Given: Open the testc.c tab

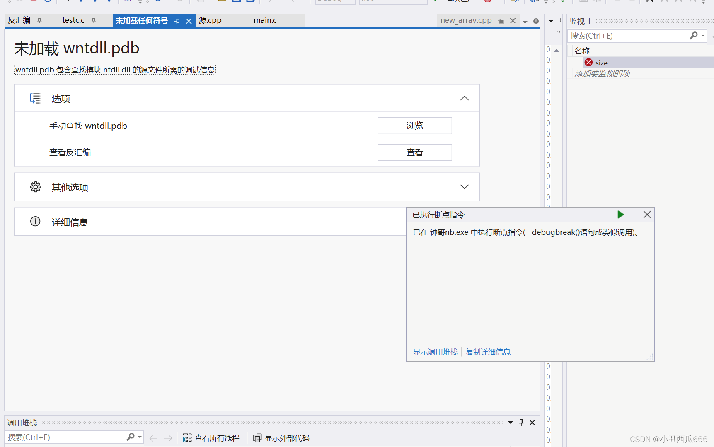Looking at the screenshot, I should click(x=73, y=20).
